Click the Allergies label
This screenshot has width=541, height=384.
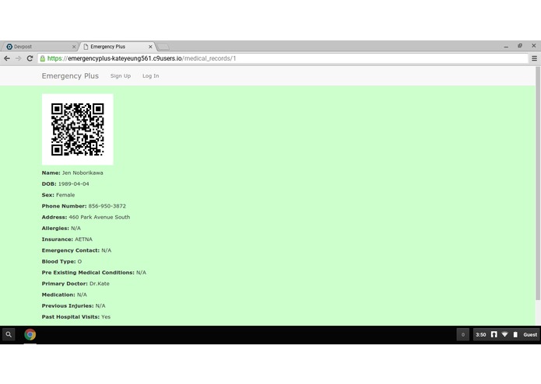pos(55,229)
